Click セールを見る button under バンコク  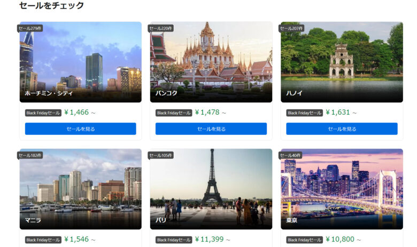(211, 129)
